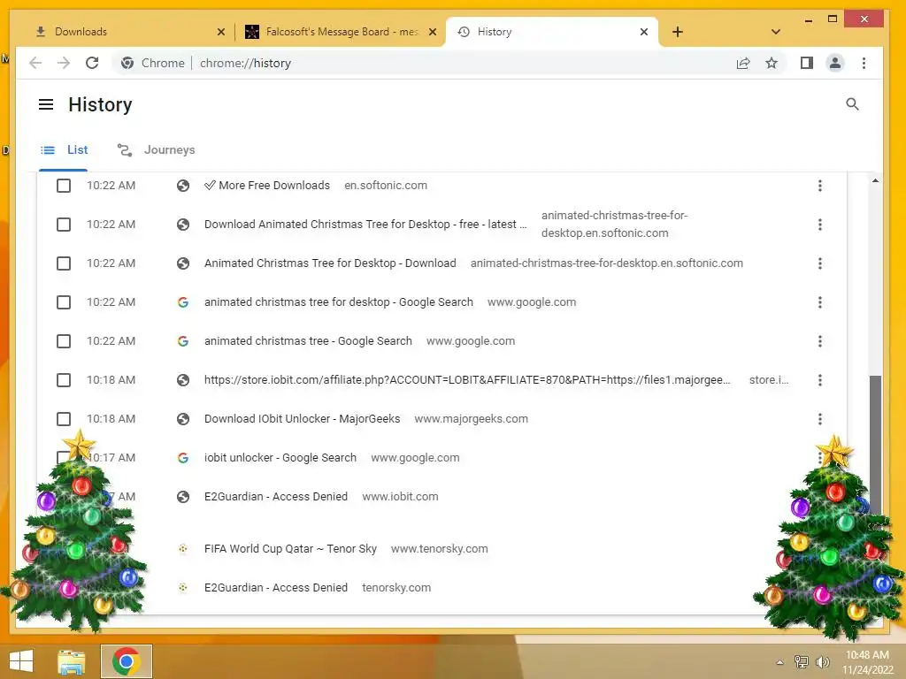The image size is (906, 679).
Task: Open actions menu for store.iobit.com affiliate entry
Action: 819,380
